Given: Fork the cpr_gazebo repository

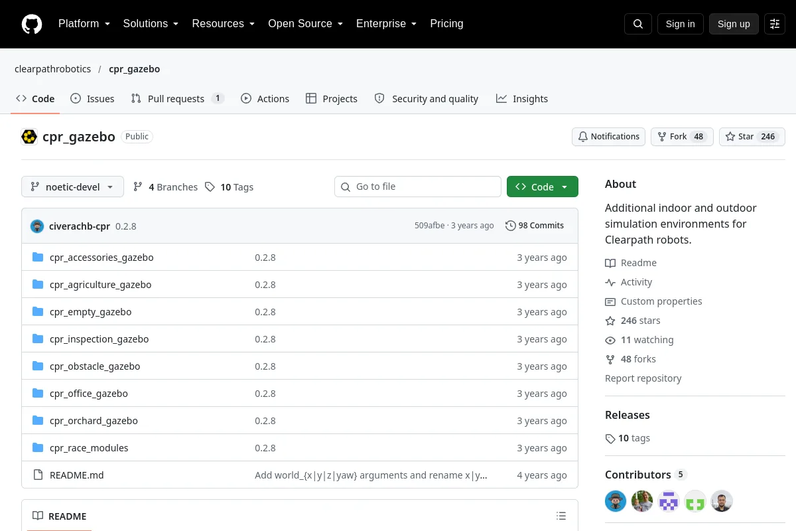Looking at the screenshot, I should tap(682, 137).
